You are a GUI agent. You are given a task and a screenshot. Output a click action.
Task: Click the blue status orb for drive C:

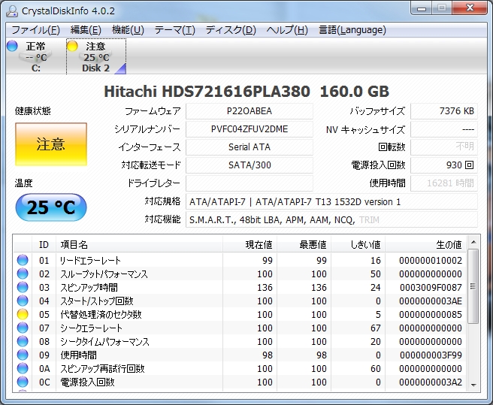(x=12, y=46)
